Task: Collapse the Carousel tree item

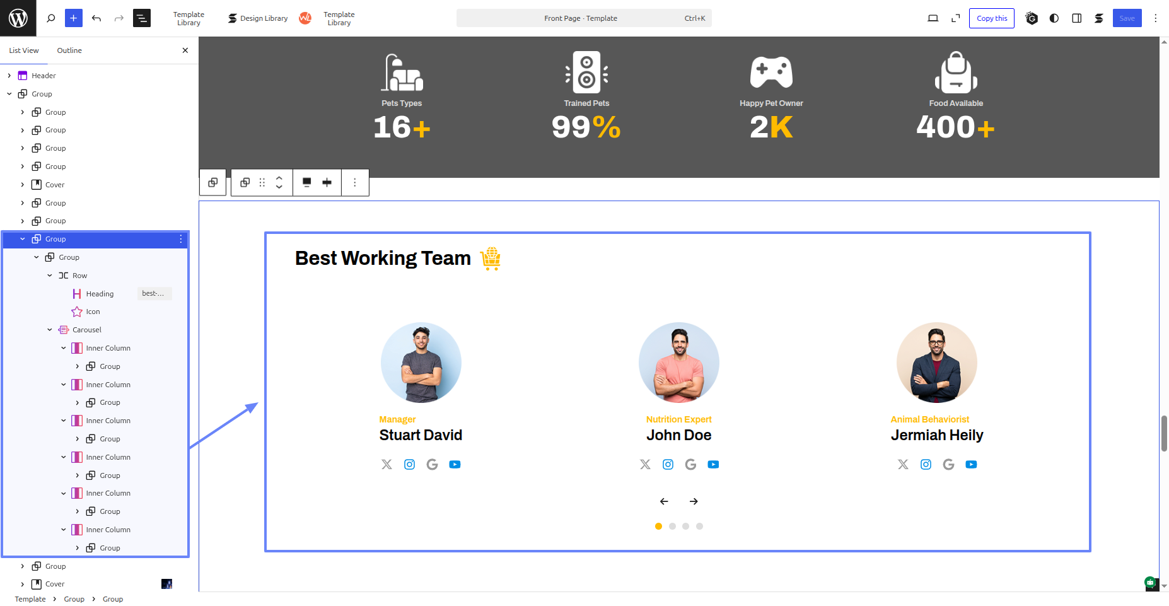Action: click(50, 330)
